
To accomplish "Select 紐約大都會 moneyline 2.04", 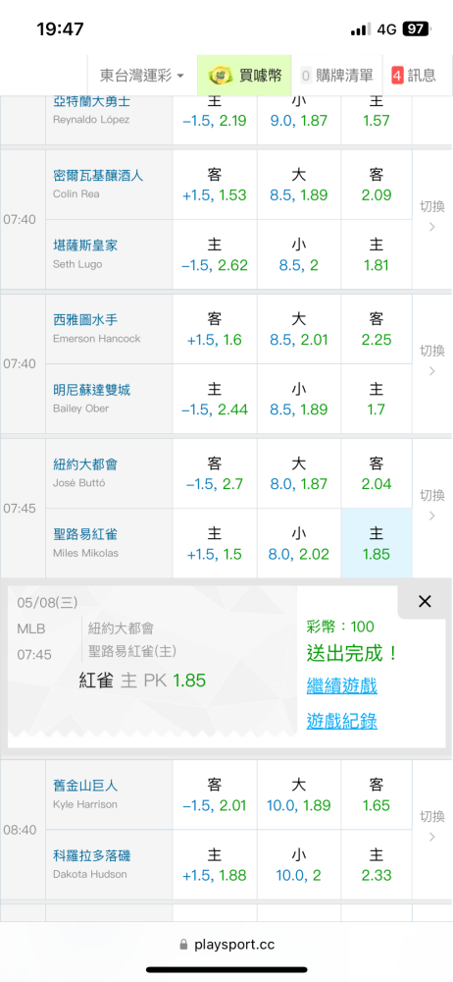I will tap(377, 473).
